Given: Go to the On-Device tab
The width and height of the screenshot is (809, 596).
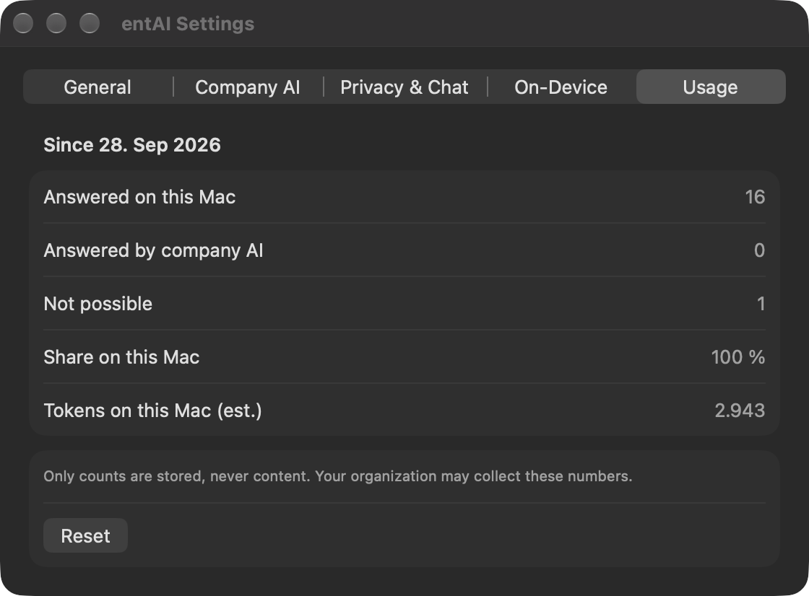Looking at the screenshot, I should [x=561, y=87].
